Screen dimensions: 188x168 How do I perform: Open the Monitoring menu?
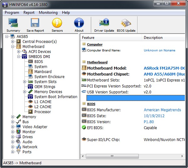click(48, 13)
